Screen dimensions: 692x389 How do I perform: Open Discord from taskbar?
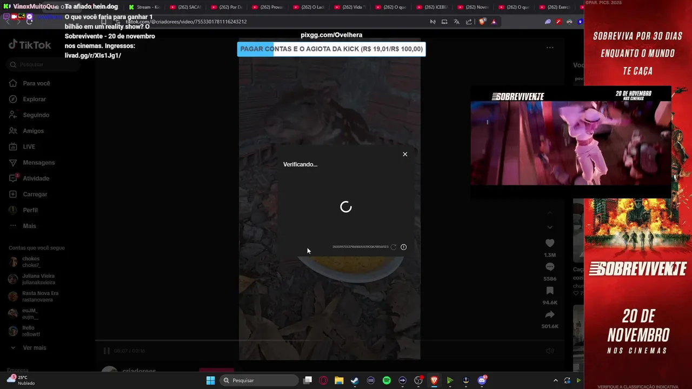(x=482, y=380)
